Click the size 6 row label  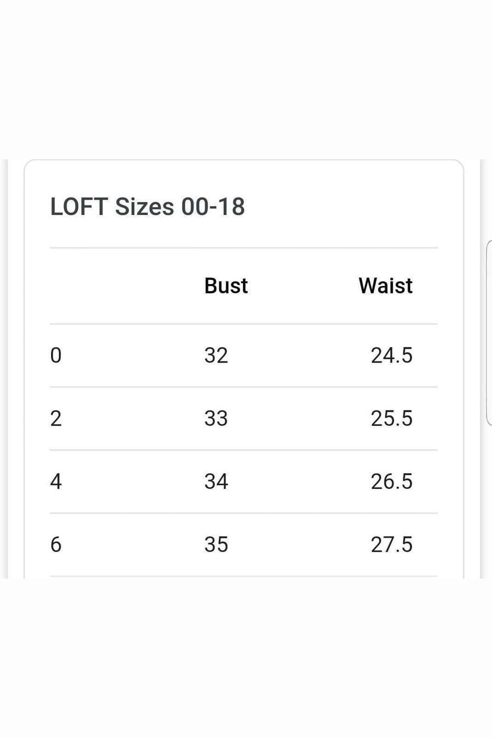56,544
